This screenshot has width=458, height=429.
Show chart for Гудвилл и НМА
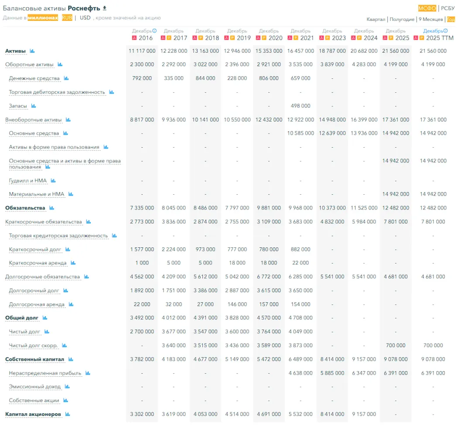point(53,181)
